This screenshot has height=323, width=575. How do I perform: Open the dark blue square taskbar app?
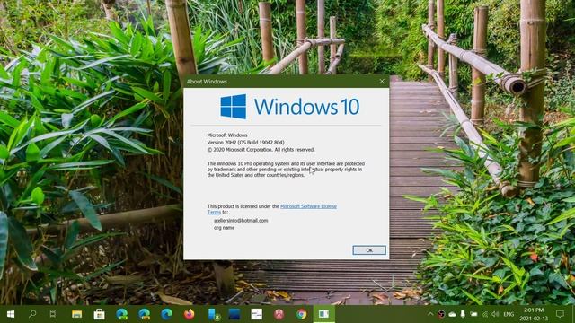point(234,314)
